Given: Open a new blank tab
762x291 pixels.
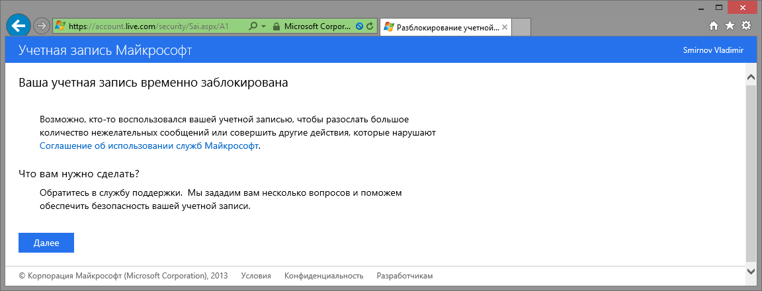Looking at the screenshot, I should click(522, 28).
